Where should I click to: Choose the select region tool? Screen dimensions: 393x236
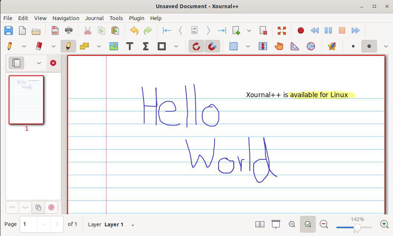233,46
